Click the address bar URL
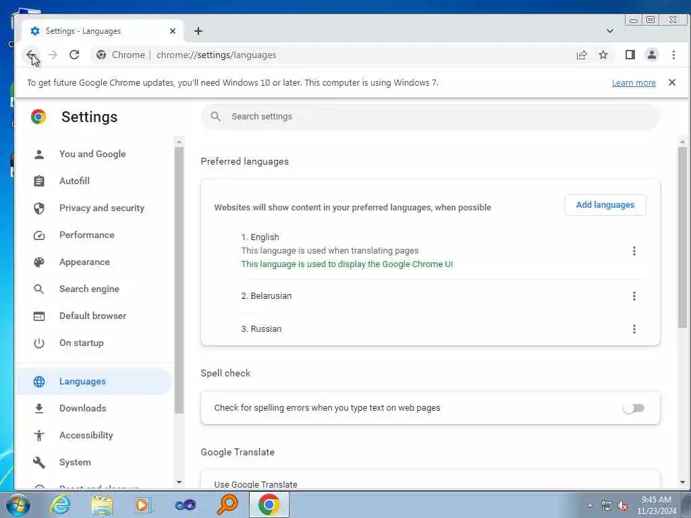Image resolution: width=691 pixels, height=518 pixels. point(216,55)
